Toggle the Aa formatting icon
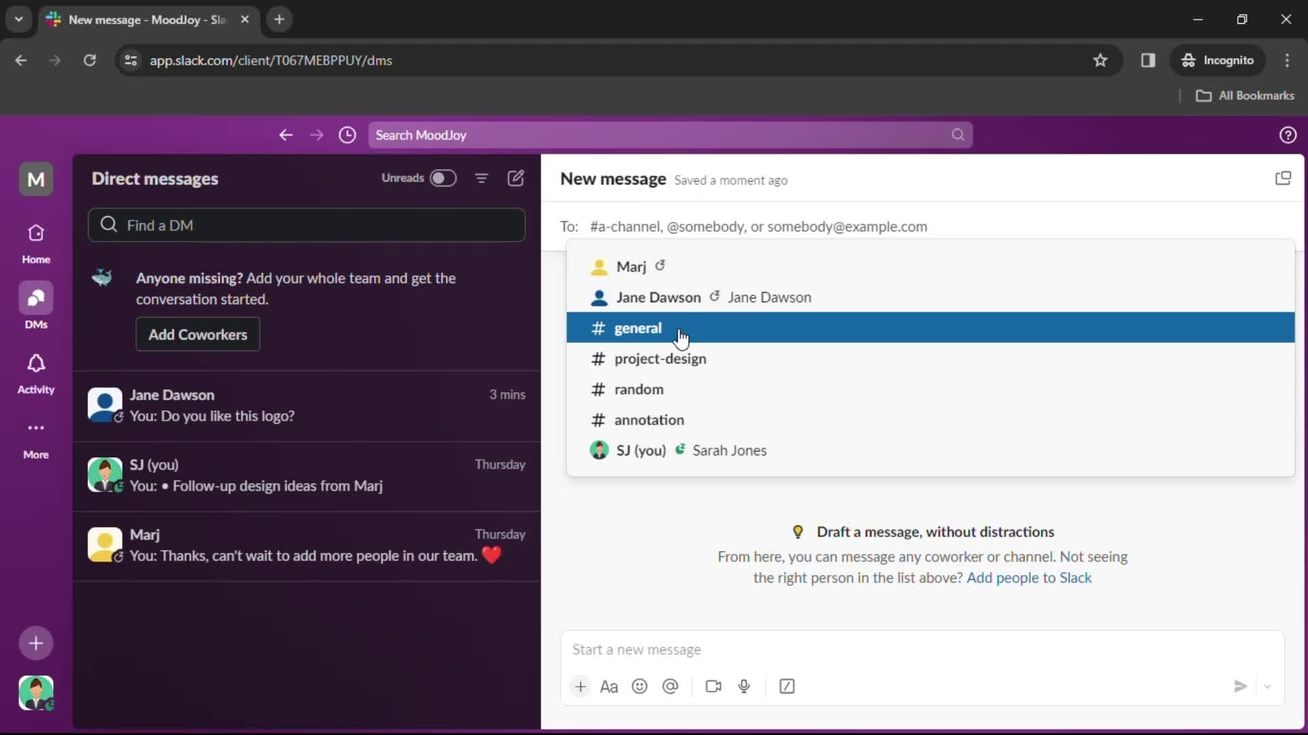This screenshot has height=735, width=1308. [x=609, y=687]
